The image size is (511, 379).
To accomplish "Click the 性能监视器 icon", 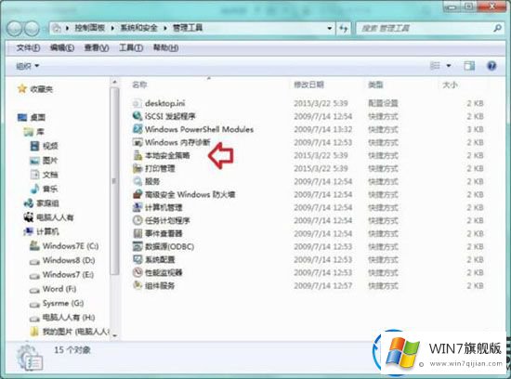I will [138, 272].
